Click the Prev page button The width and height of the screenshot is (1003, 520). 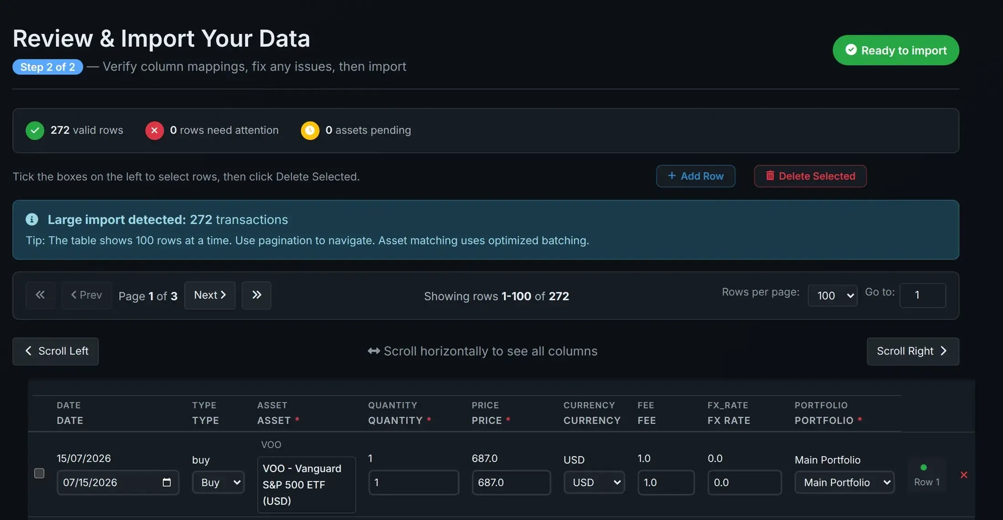pos(87,295)
